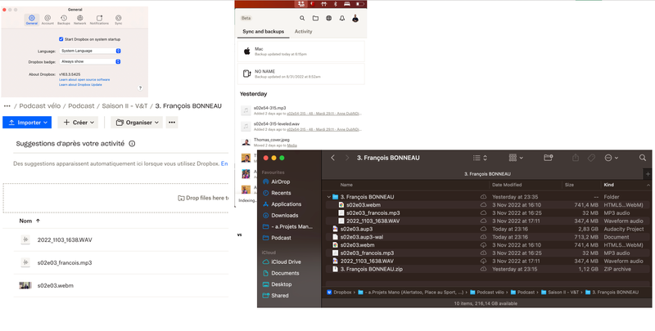The image size is (655, 331).
Task: Open the Backups preferences pane
Action: (64, 20)
